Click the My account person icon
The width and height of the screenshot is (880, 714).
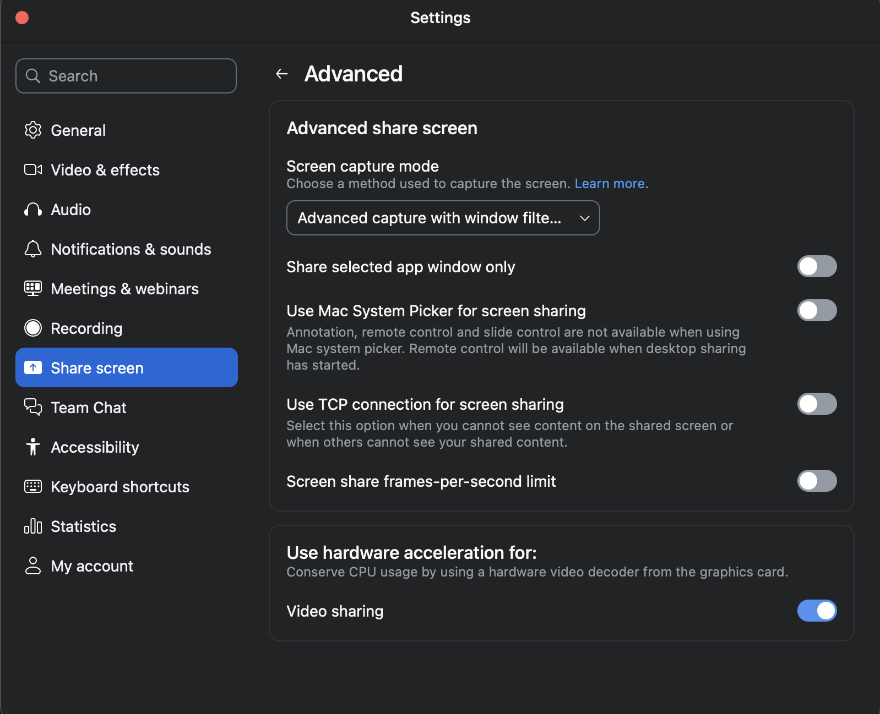tap(33, 565)
